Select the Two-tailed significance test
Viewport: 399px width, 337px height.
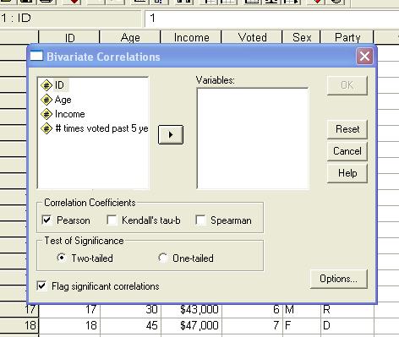pyautogui.click(x=61, y=258)
